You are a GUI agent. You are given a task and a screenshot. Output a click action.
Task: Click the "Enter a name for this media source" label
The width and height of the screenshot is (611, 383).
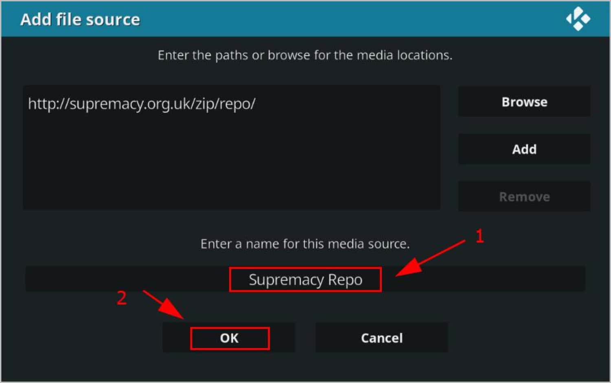coord(305,244)
